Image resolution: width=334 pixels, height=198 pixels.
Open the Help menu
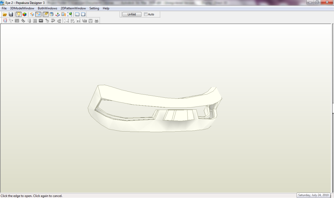[x=106, y=8]
